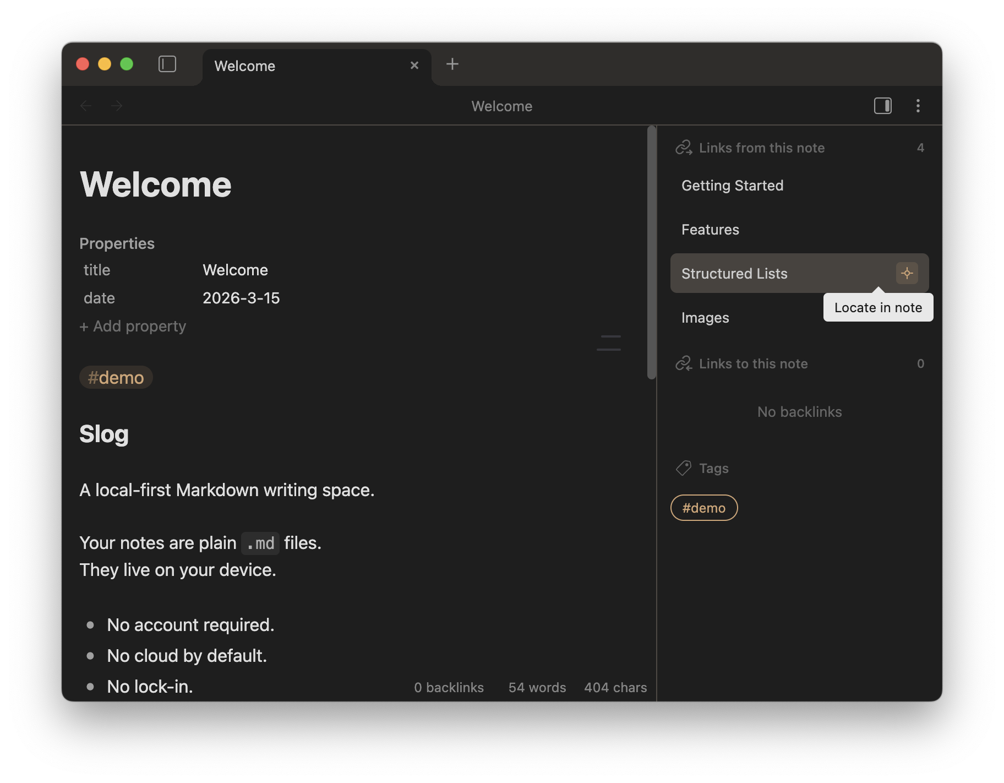Navigate forward with the right arrow
1004x783 pixels.
tap(117, 106)
